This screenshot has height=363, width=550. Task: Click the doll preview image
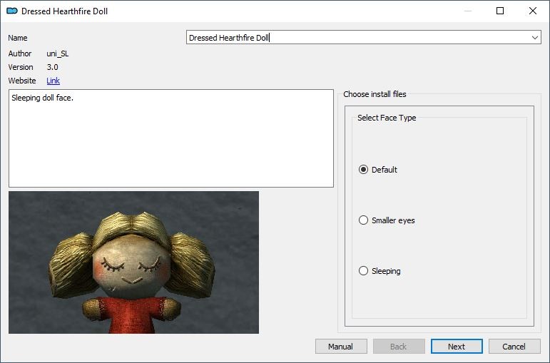[x=133, y=262]
